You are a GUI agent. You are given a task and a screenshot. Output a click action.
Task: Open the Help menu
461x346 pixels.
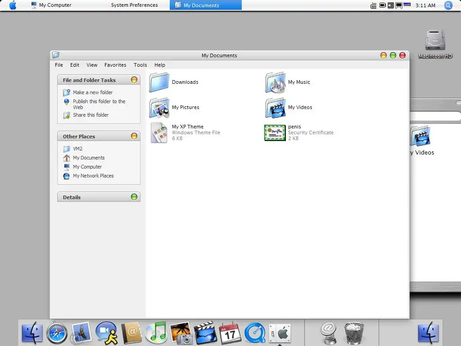coord(160,65)
